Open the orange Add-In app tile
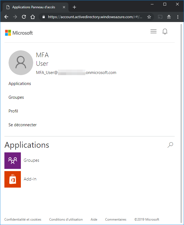The image size is (184, 225). pyautogui.click(x=13, y=179)
